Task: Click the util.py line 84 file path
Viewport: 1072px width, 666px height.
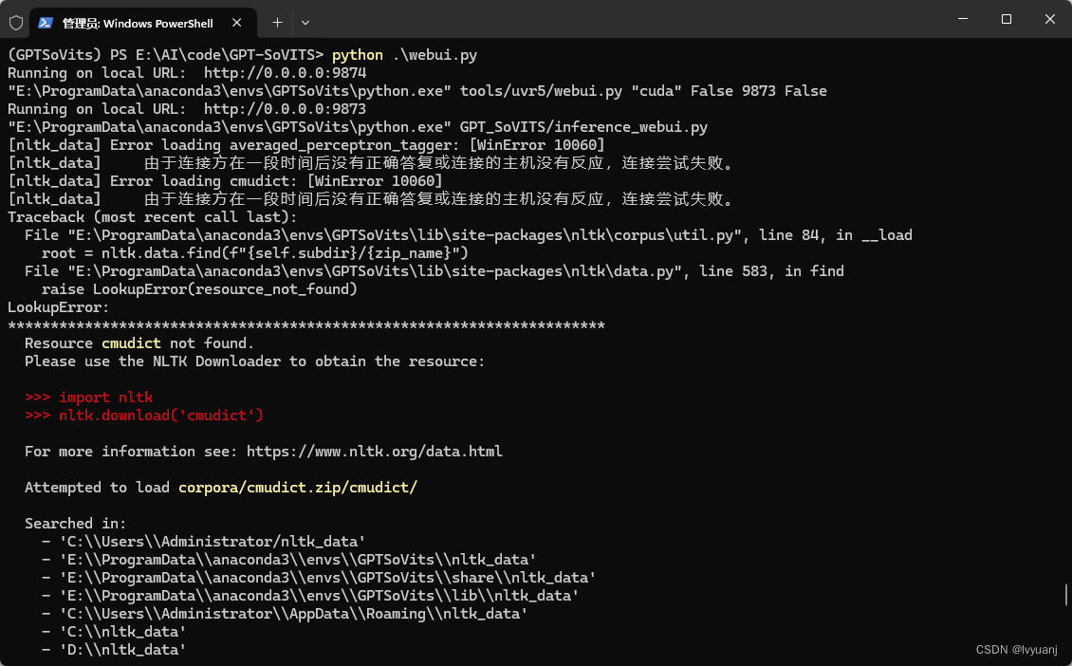Action: click(x=405, y=235)
